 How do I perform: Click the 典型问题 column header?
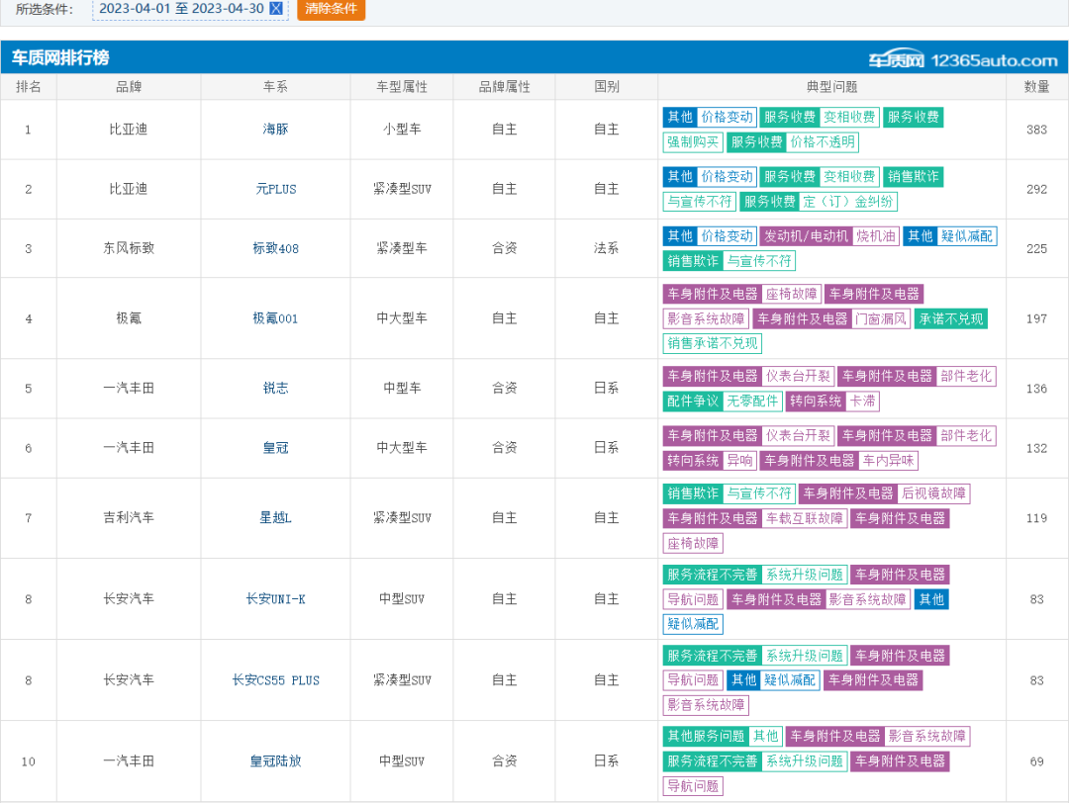[831, 86]
